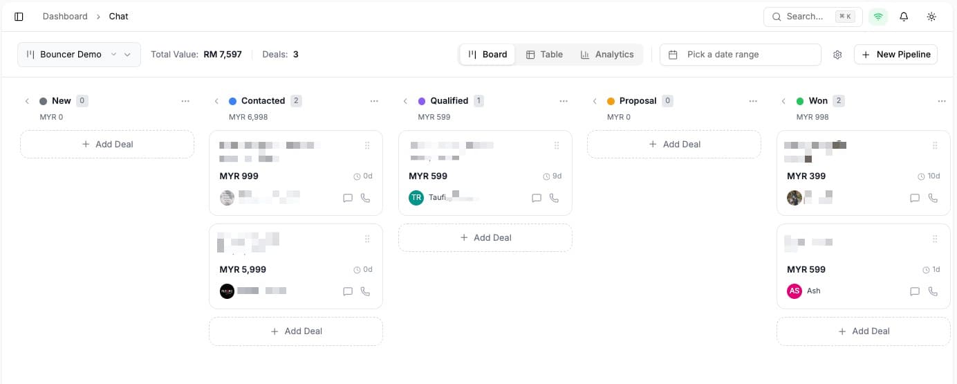The height and width of the screenshot is (384, 957).
Task: Switch theme with the sun icon
Action: (931, 17)
